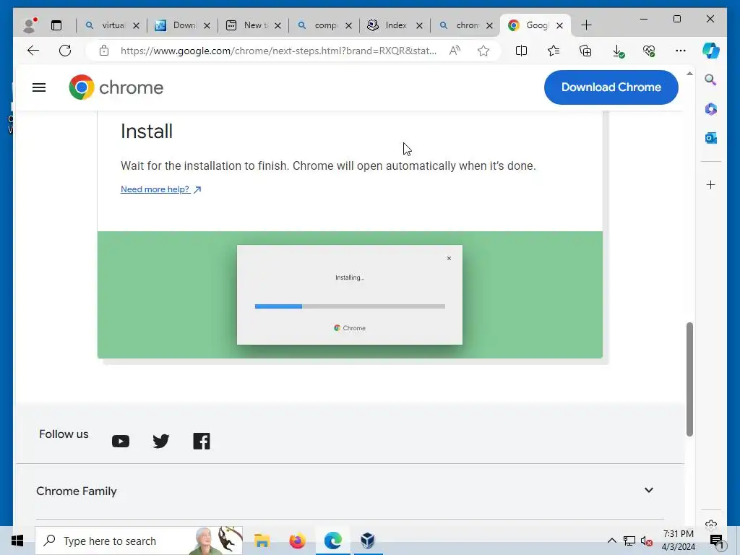Open the network status tray icon
The width and height of the screenshot is (740, 555).
pyautogui.click(x=629, y=541)
